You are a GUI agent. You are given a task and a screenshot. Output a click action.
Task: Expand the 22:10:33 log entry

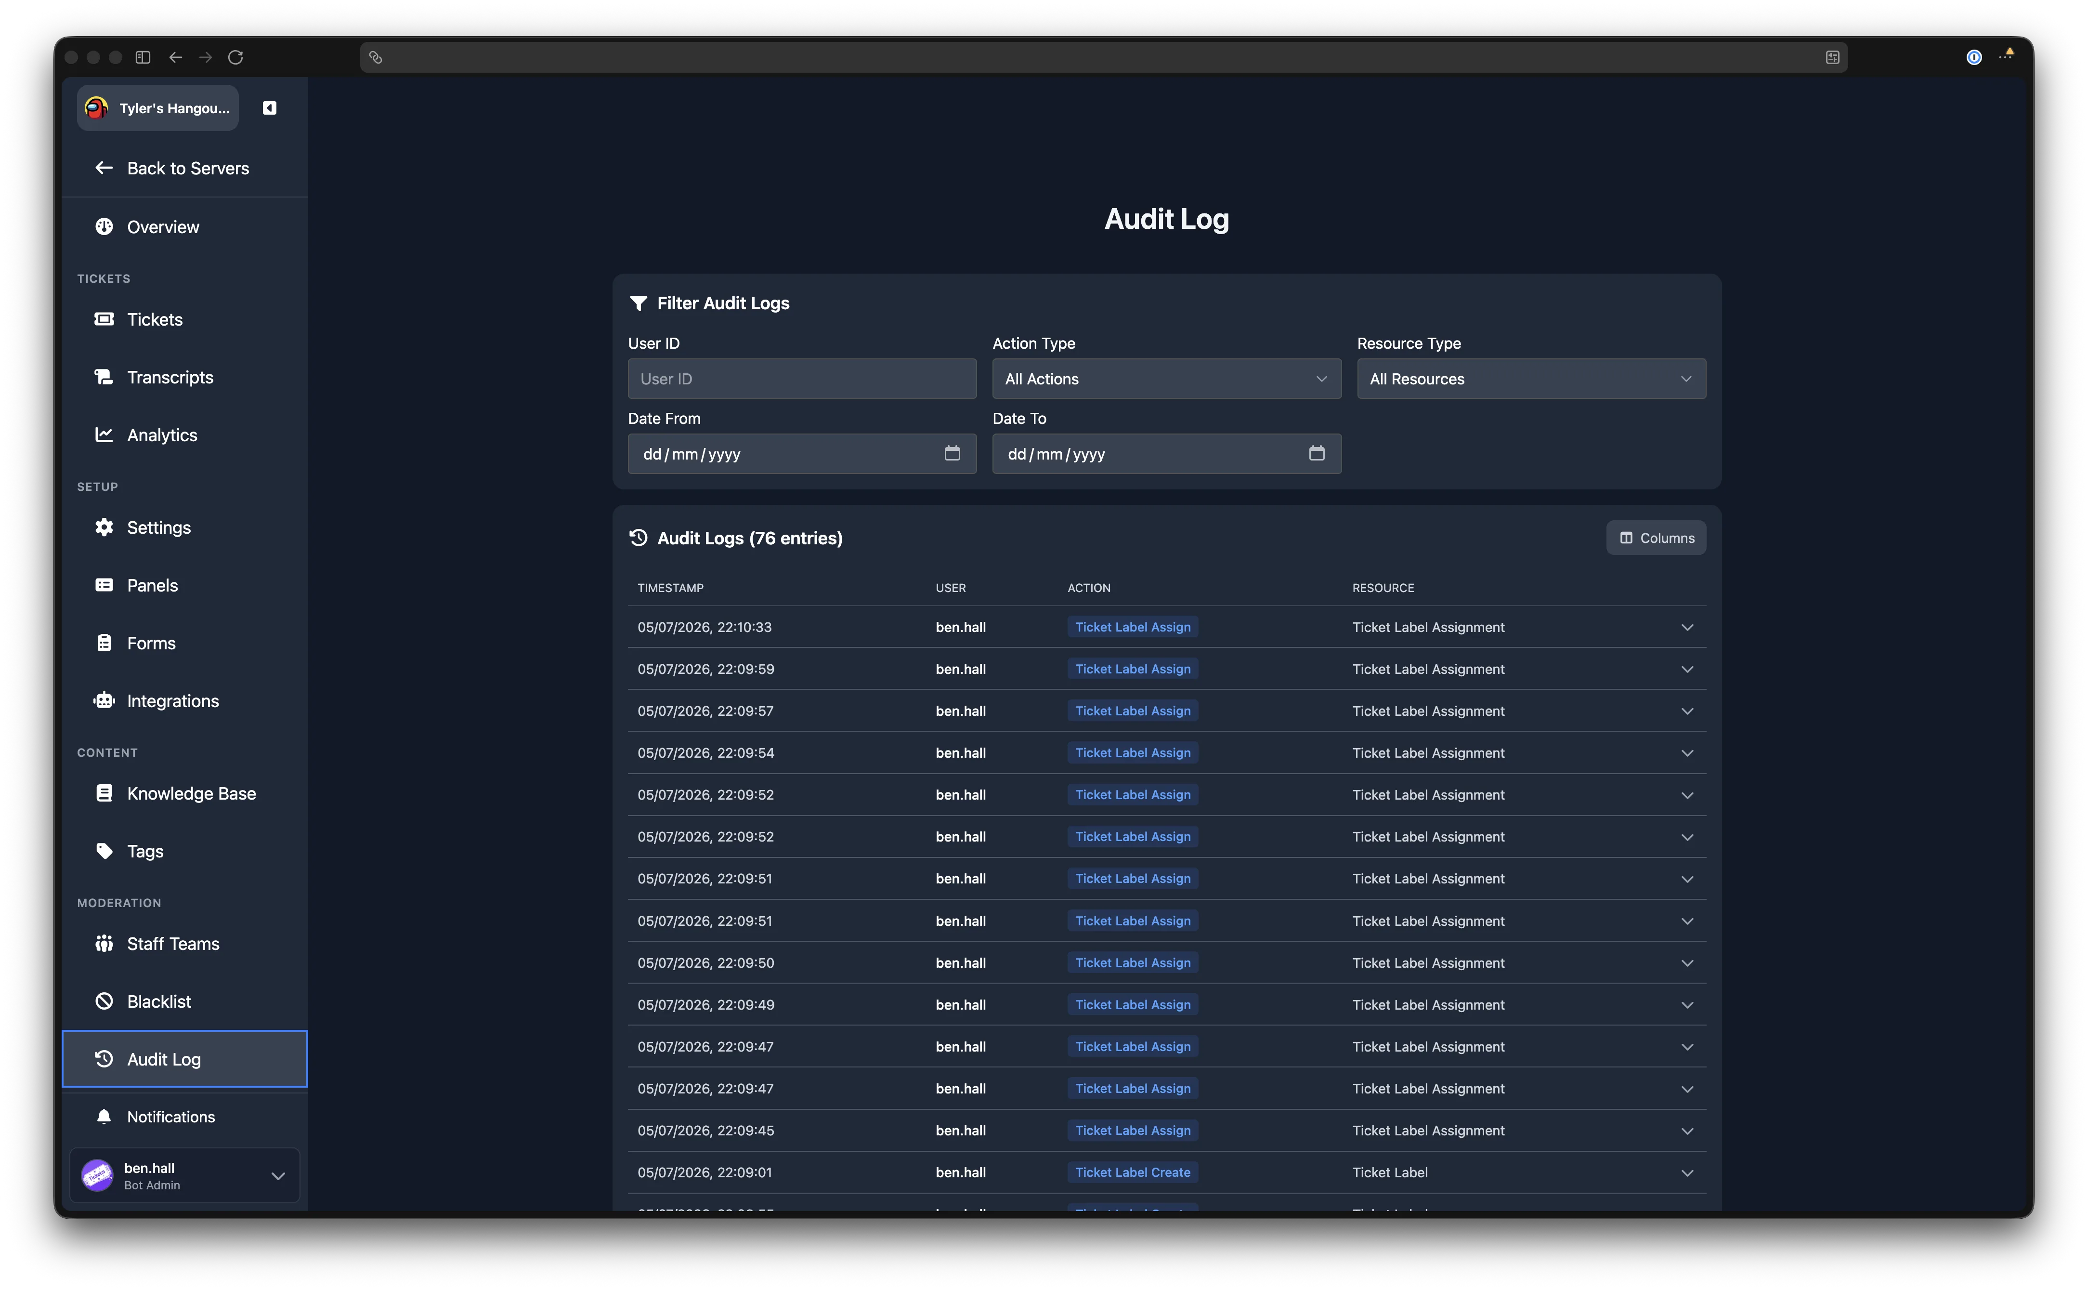click(x=1687, y=627)
